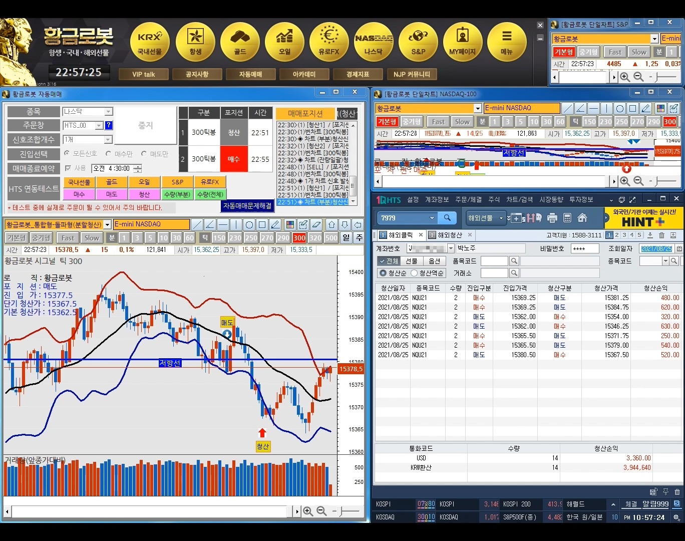Click trash icon in 1QHTS tab bar

tap(661, 235)
